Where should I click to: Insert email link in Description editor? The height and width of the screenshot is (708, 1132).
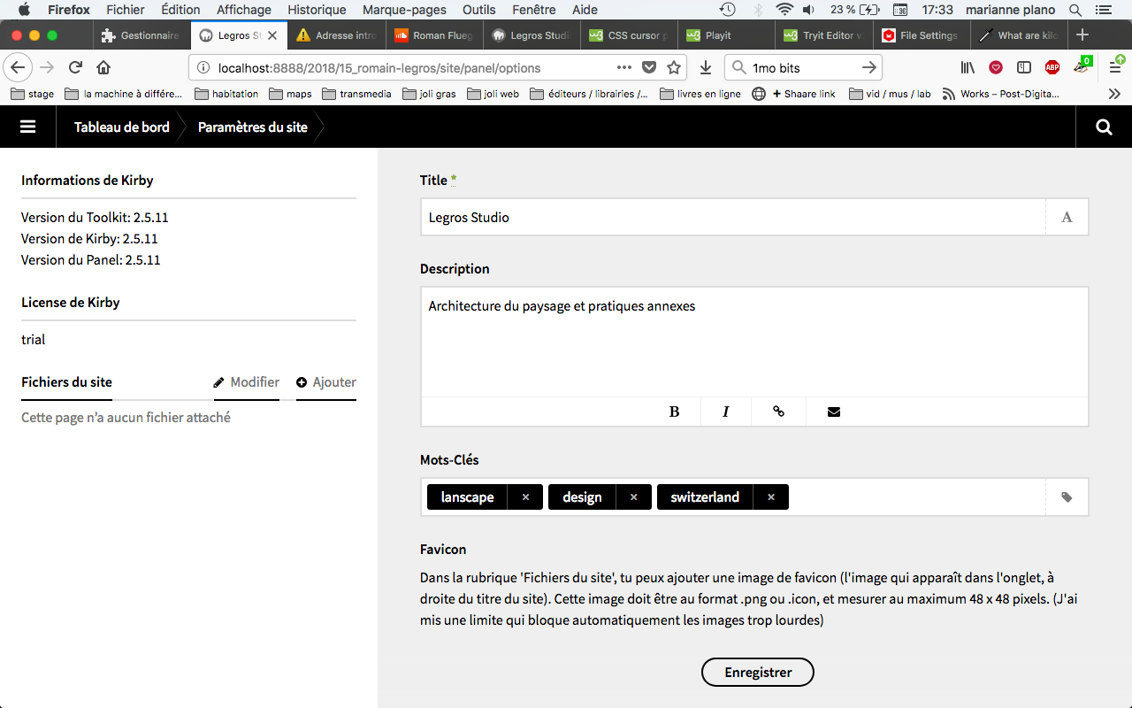(x=833, y=412)
